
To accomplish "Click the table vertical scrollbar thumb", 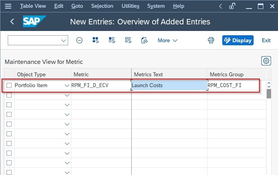I will point(269,94).
